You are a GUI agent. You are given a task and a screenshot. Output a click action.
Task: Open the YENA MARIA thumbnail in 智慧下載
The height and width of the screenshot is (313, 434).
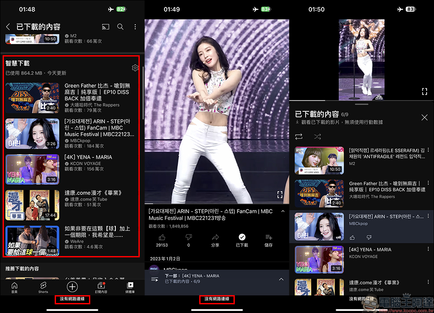click(x=33, y=170)
